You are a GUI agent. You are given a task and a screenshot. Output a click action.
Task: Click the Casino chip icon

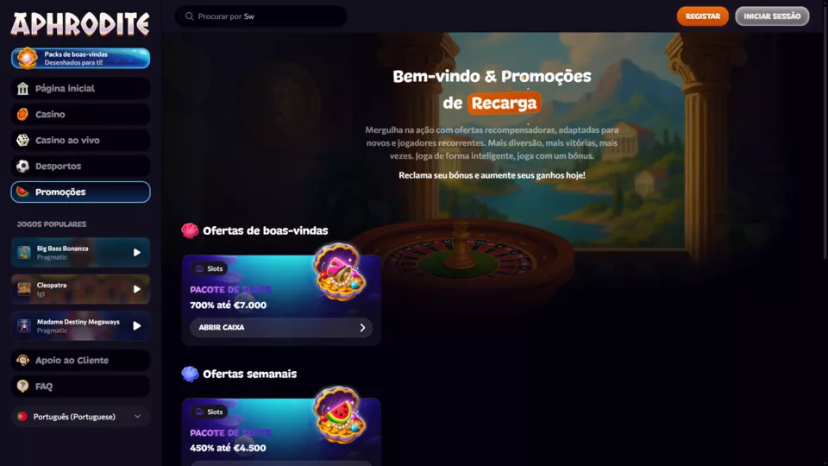22,114
